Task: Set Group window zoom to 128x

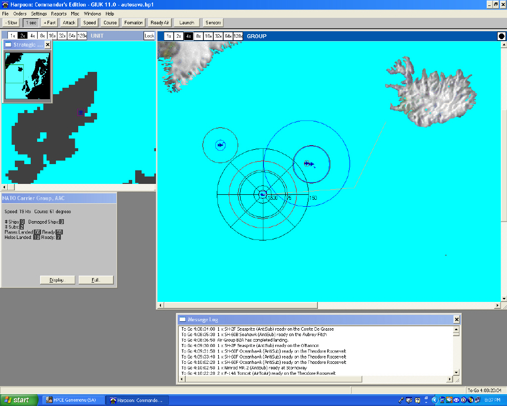Action: click(x=238, y=36)
